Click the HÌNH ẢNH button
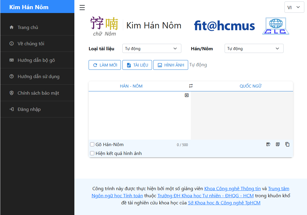 coord(171,65)
